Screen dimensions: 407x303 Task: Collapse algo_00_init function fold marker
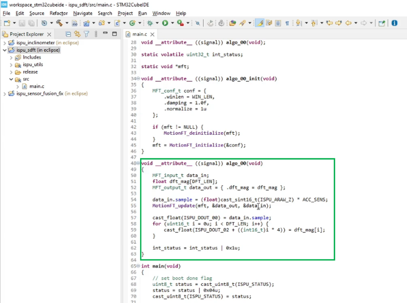tap(138, 78)
